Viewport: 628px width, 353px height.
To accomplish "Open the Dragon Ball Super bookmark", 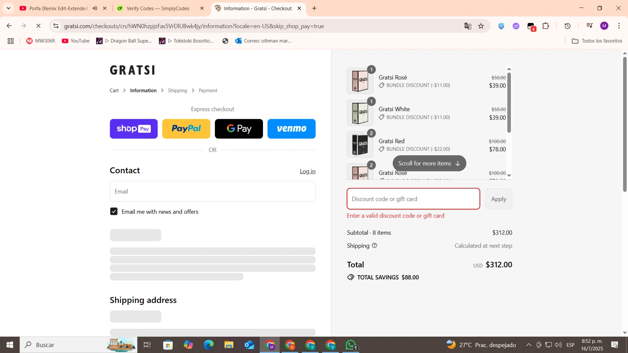I will coord(124,41).
